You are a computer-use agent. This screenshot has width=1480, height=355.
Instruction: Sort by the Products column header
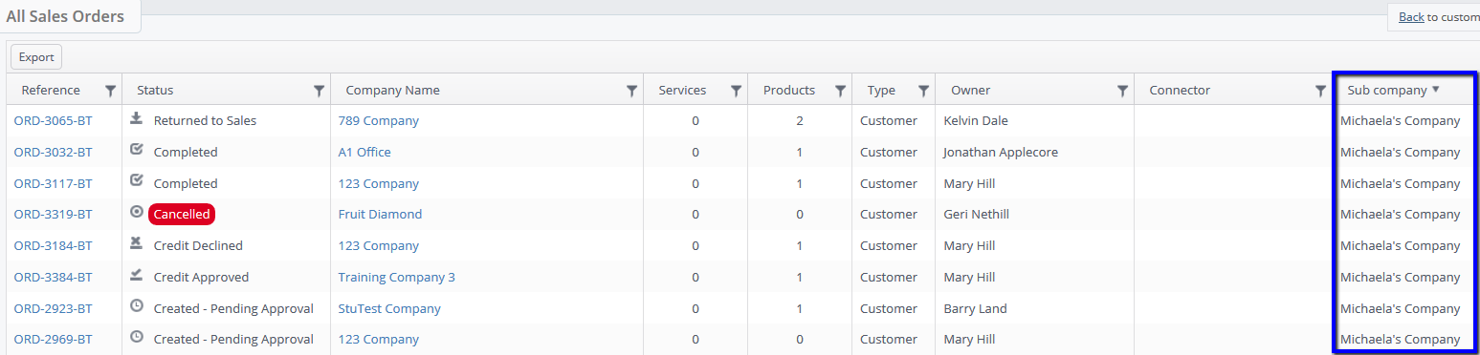[789, 91]
